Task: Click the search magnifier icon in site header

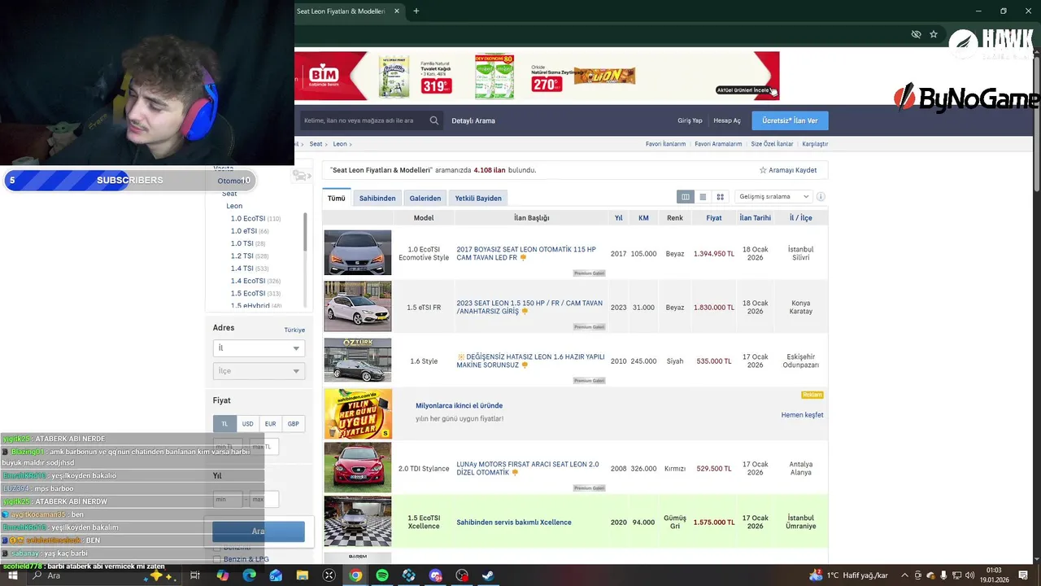Action: 434,120
